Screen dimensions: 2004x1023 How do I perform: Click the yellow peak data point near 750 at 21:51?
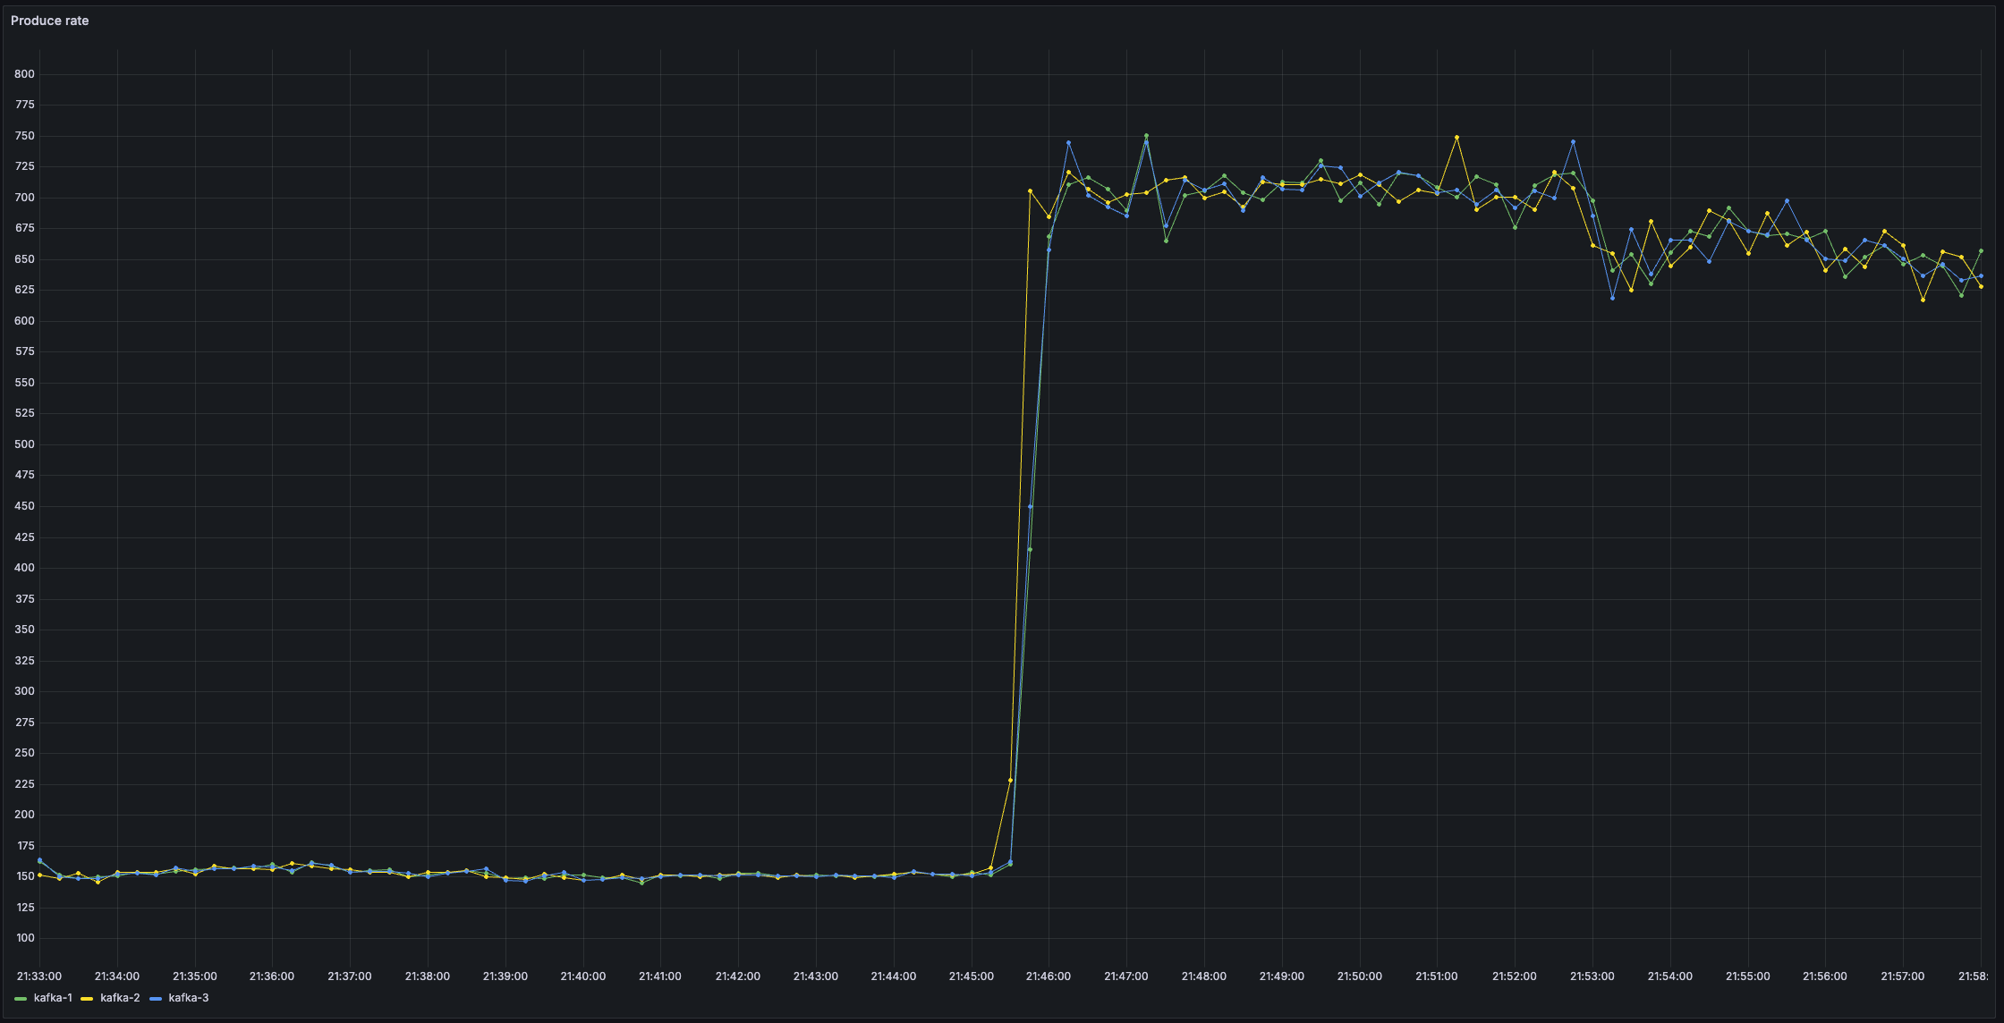[x=1456, y=138]
